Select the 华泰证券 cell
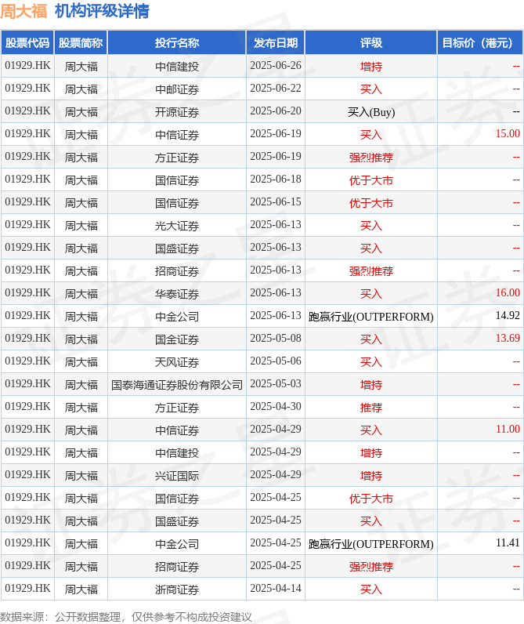The image size is (524, 624). tap(177, 293)
